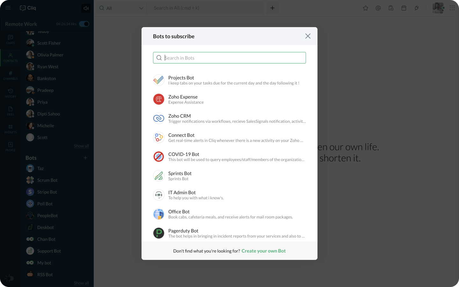Switch to the Channels tab

[11, 75]
